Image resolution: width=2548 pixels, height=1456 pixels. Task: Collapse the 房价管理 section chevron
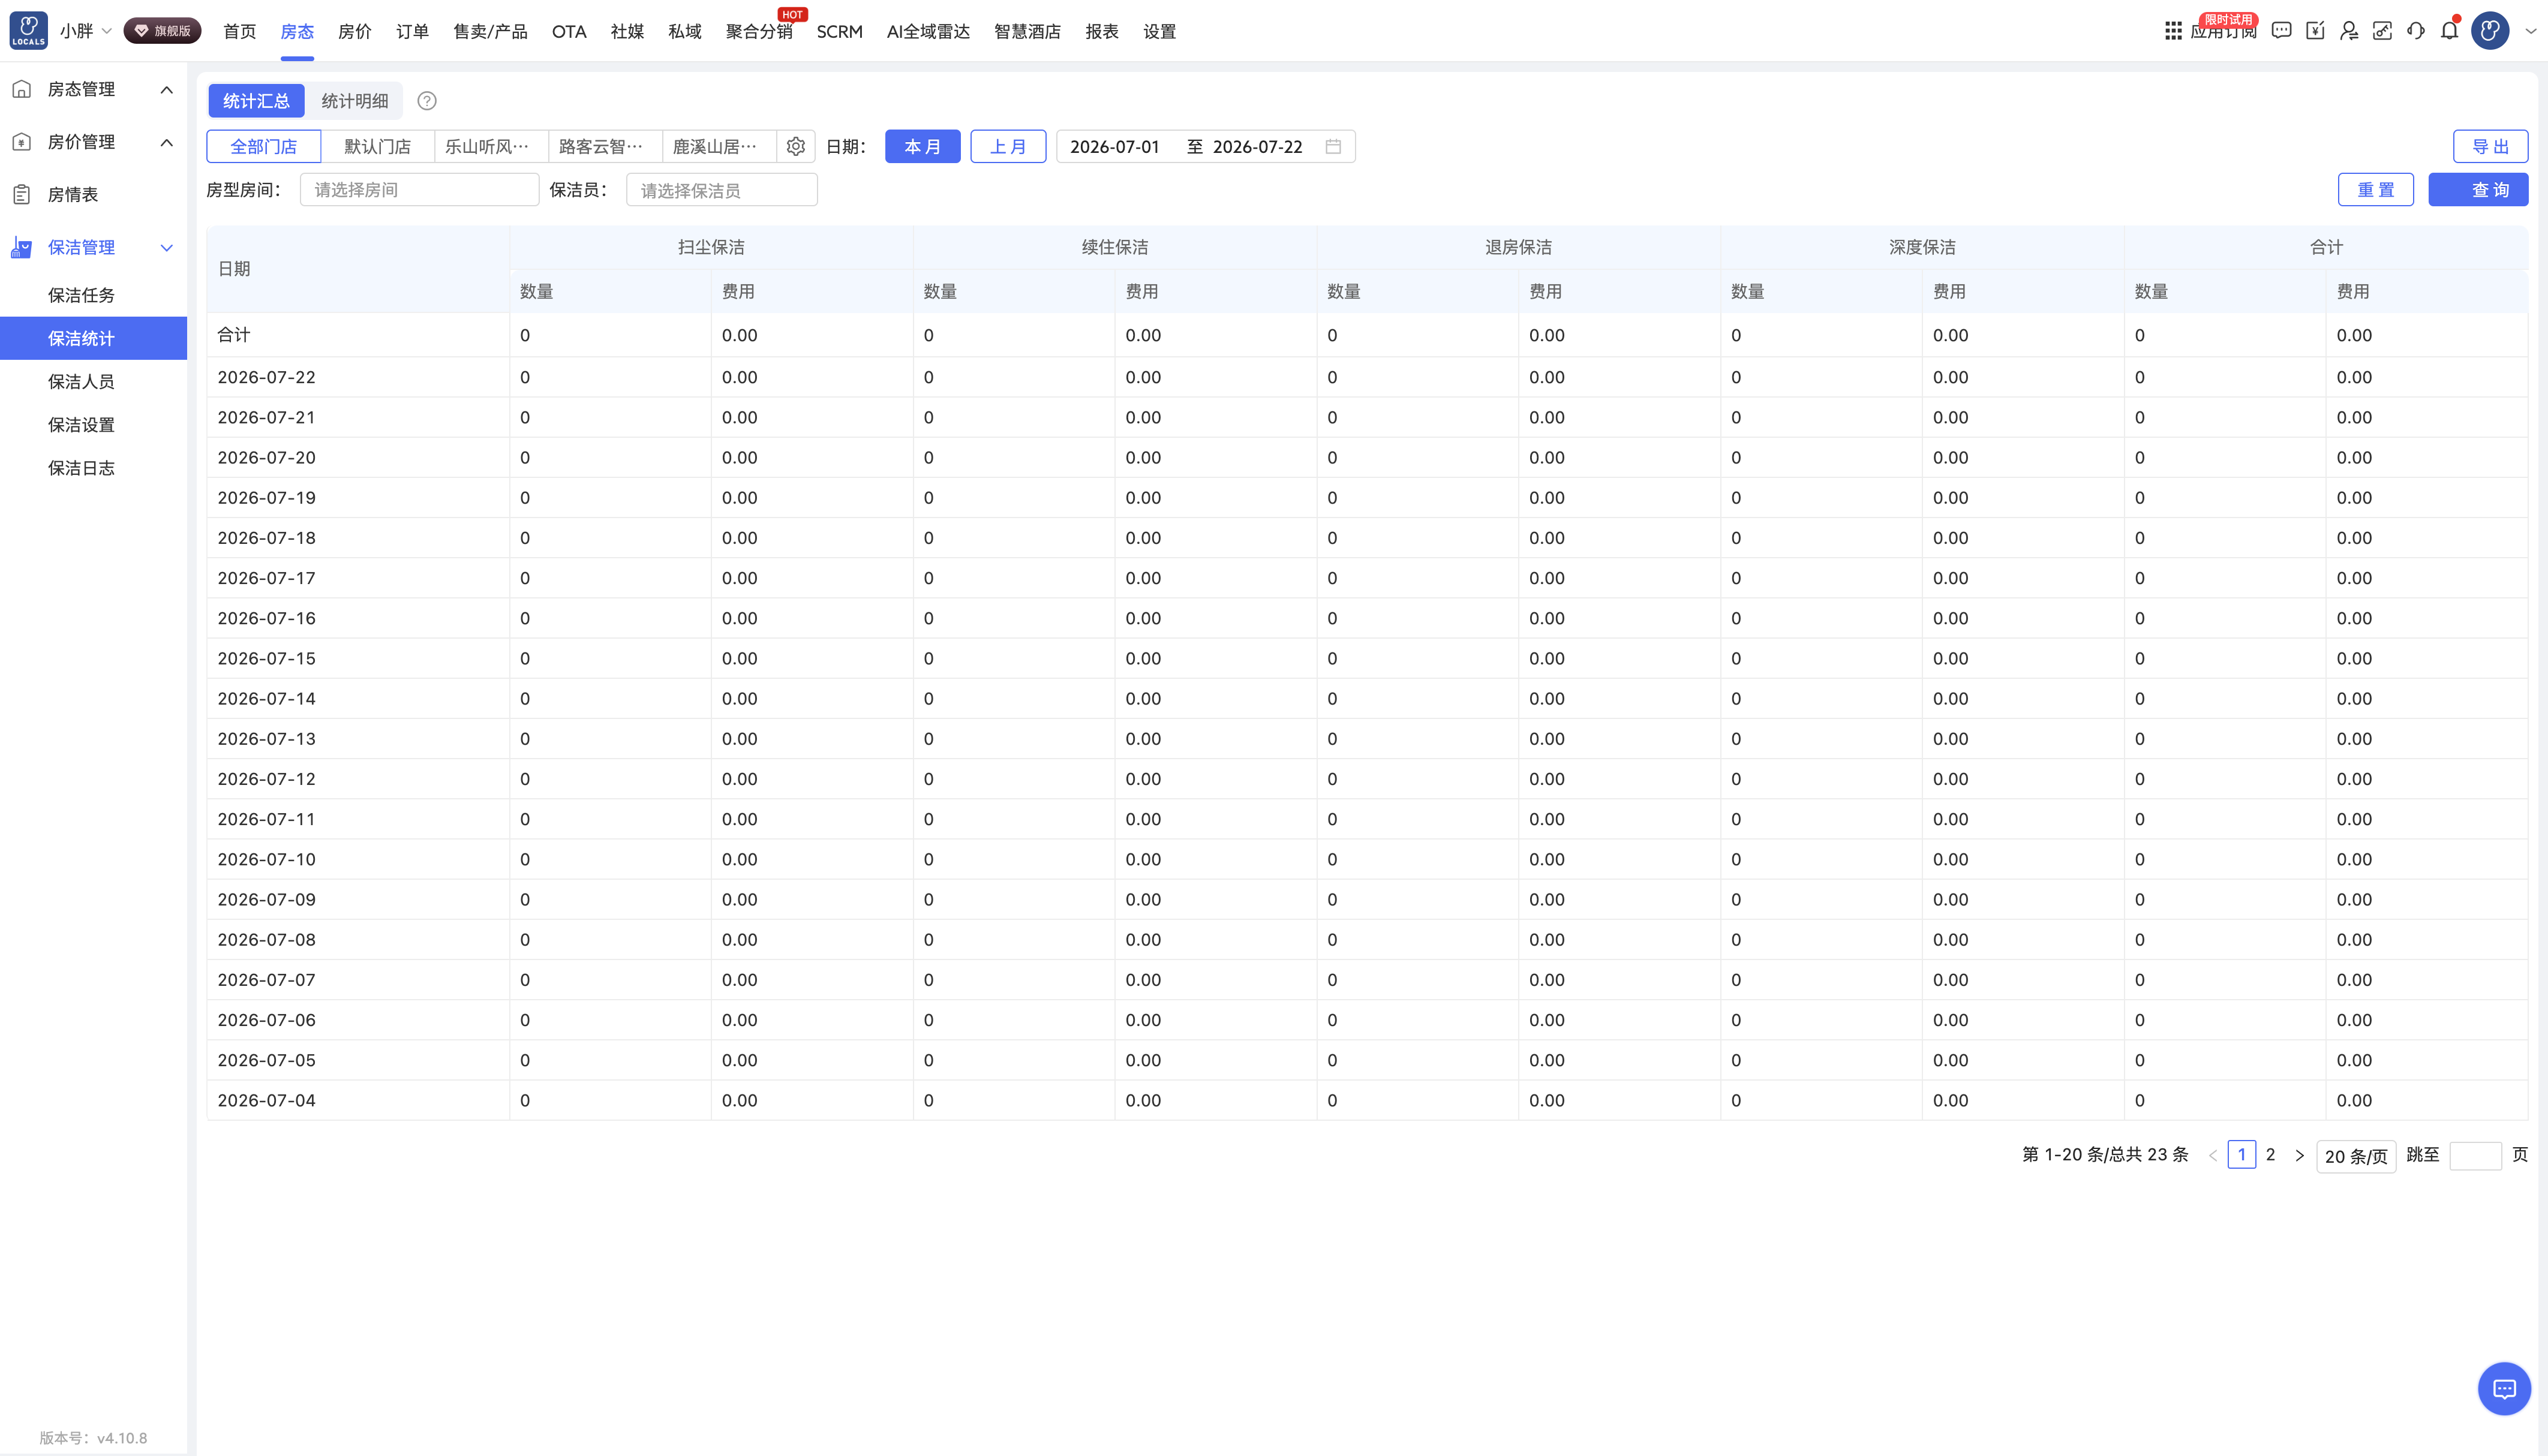point(167,142)
